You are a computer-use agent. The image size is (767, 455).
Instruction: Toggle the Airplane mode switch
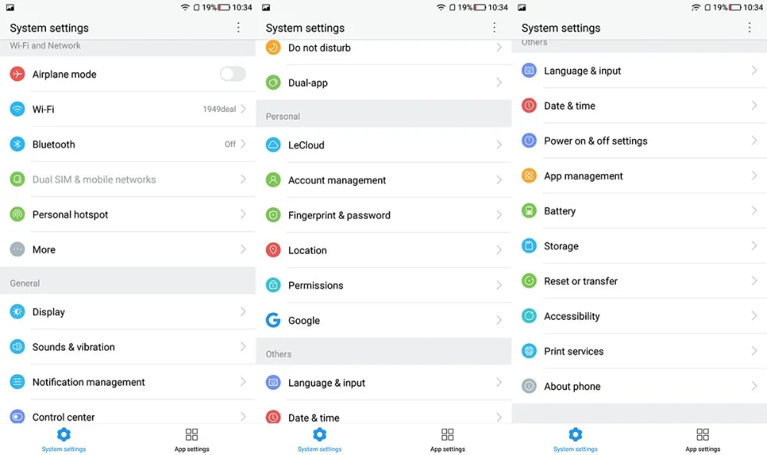[x=232, y=74]
